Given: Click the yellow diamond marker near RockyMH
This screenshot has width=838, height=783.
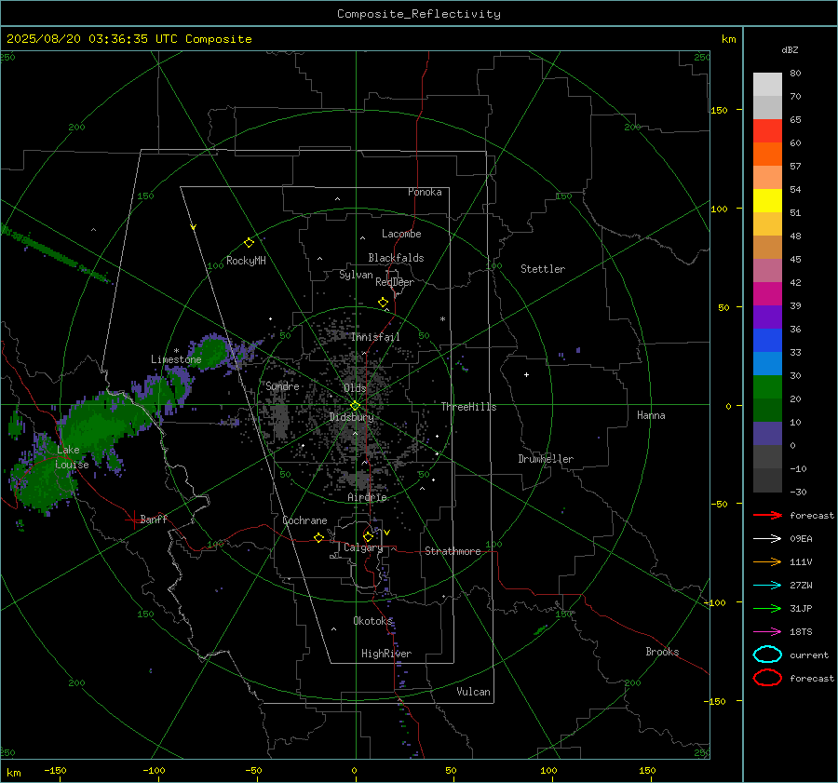Looking at the screenshot, I should click(249, 243).
